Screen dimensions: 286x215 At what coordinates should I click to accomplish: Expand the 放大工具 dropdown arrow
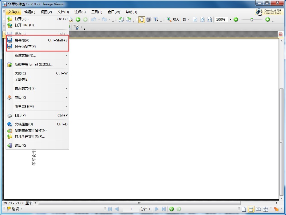[x=189, y=20]
